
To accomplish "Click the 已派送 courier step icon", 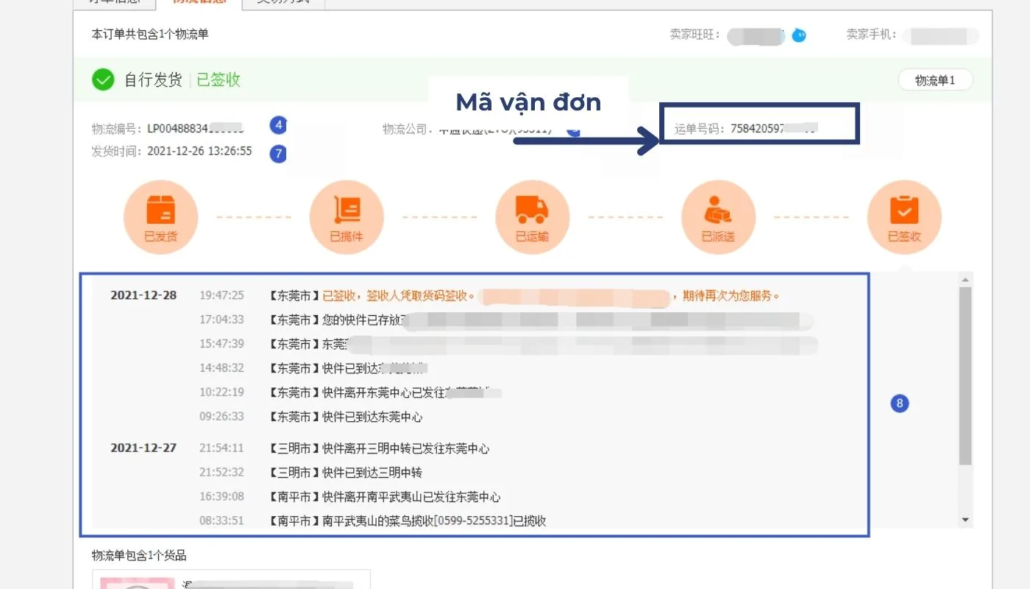I will coord(719,217).
